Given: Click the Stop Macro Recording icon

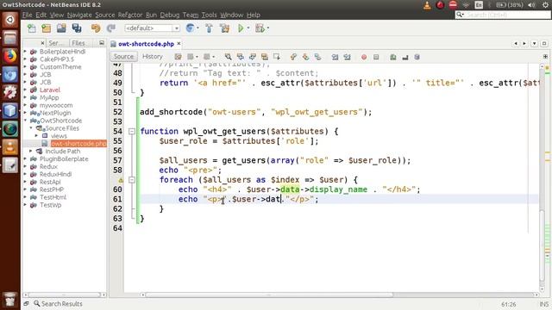Looking at the screenshot, I should click(x=376, y=57).
